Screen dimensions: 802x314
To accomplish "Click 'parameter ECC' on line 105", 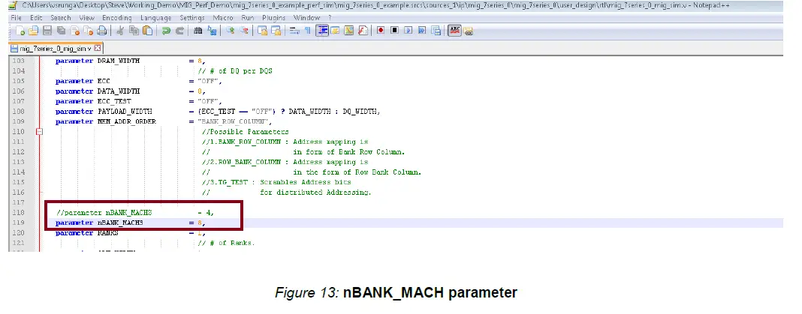I will click(83, 81).
